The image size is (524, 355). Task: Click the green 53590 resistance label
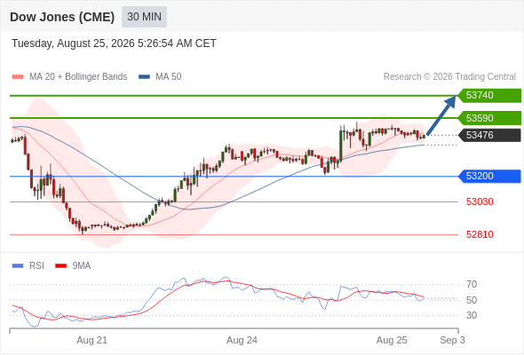(x=489, y=118)
